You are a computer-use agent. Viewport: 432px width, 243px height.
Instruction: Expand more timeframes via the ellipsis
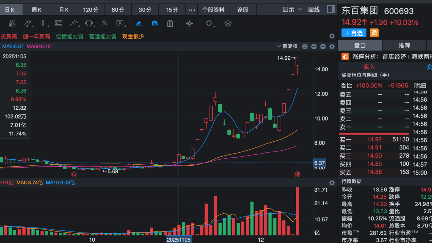point(192,10)
